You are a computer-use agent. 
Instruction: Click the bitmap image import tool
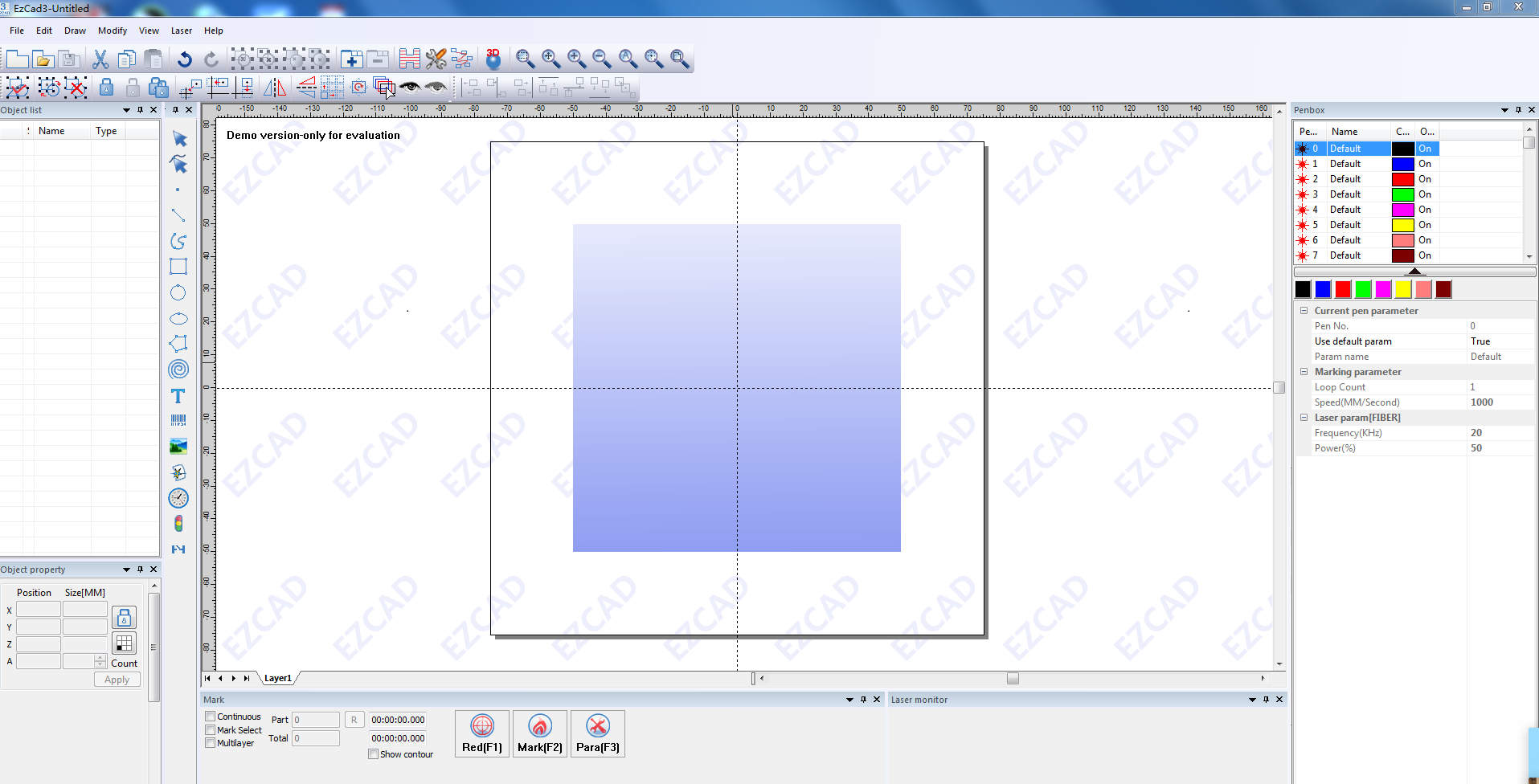coord(178,446)
